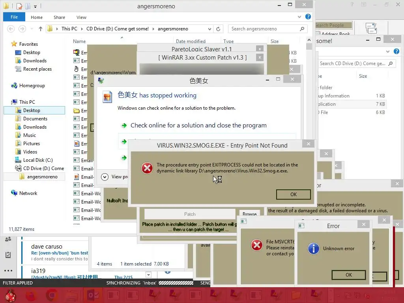The height and width of the screenshot is (303, 404).
Task: Open dropdown arrow below ia319 message date
Action: point(148,275)
